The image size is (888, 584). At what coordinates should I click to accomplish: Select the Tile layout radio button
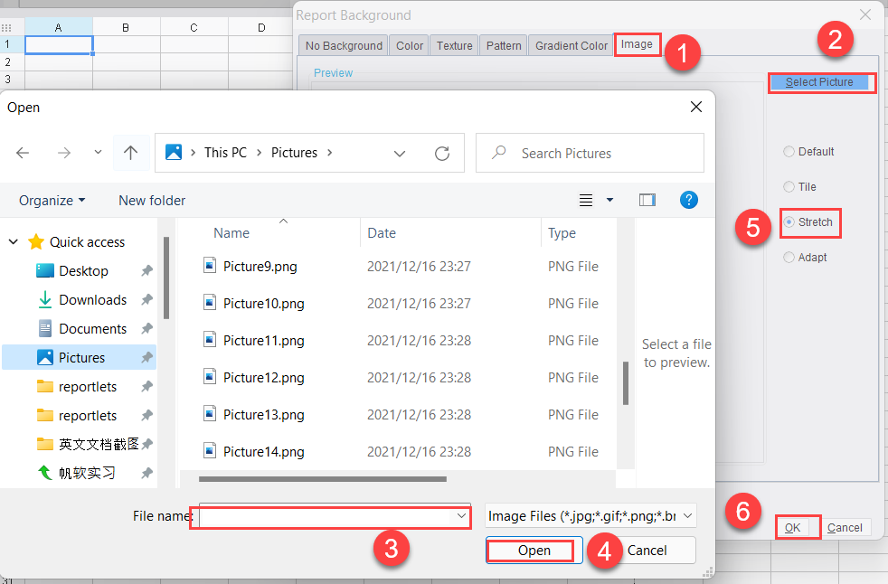[x=788, y=186]
